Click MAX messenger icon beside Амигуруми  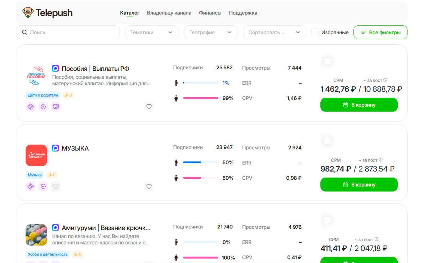pyautogui.click(x=56, y=228)
